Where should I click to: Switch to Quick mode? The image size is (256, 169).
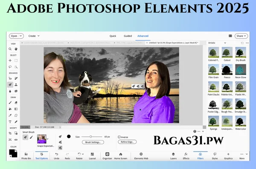click(113, 36)
